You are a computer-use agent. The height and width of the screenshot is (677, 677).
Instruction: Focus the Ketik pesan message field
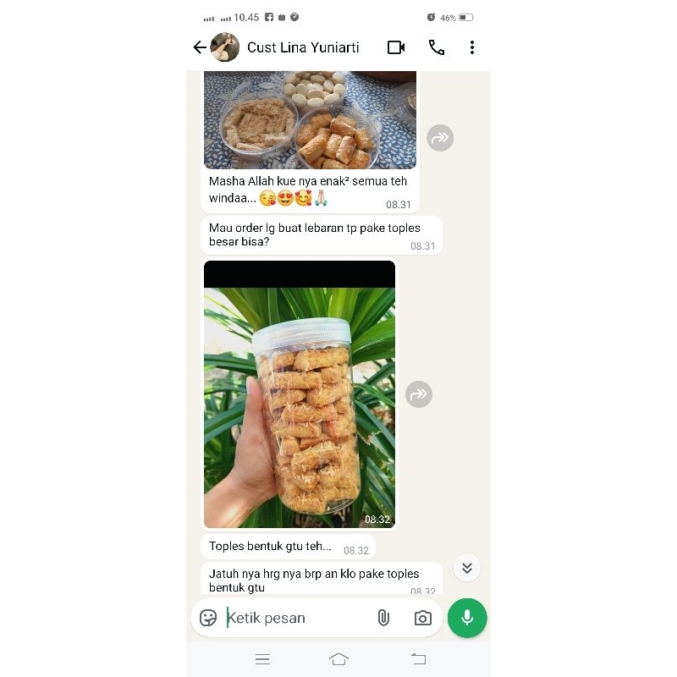click(x=295, y=618)
